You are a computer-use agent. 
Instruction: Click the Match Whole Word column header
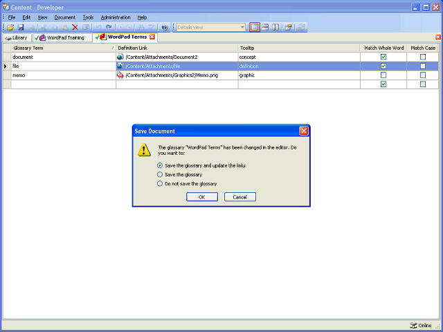[383, 48]
